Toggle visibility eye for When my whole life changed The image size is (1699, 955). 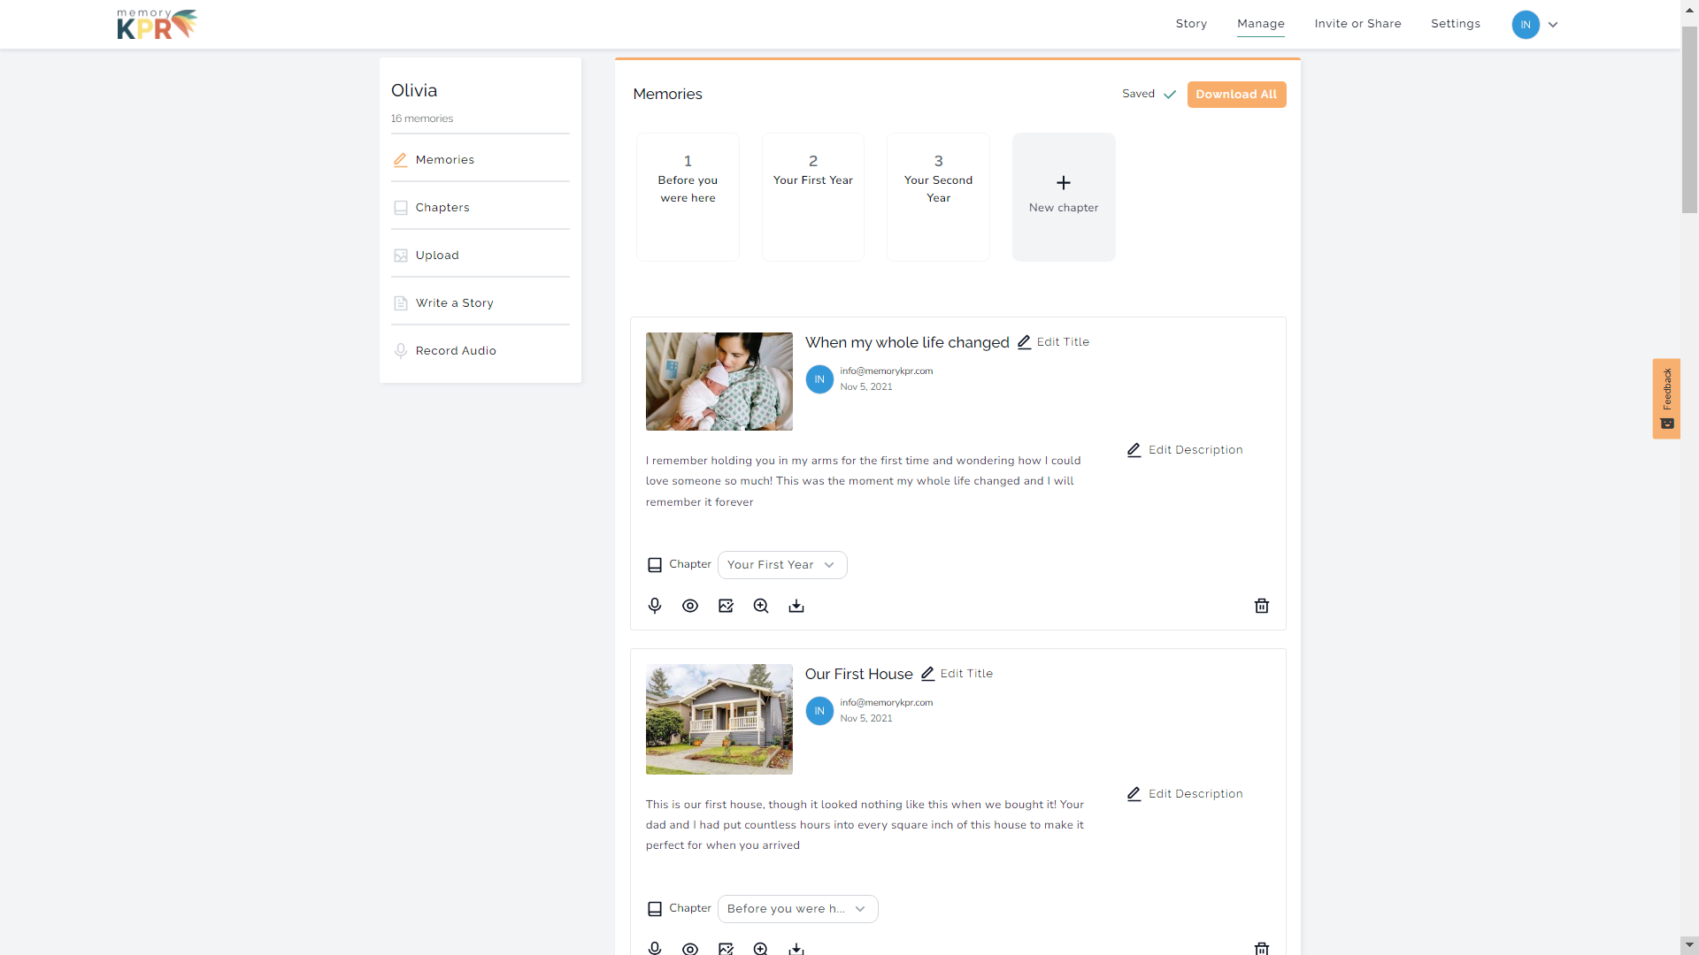[x=690, y=606]
